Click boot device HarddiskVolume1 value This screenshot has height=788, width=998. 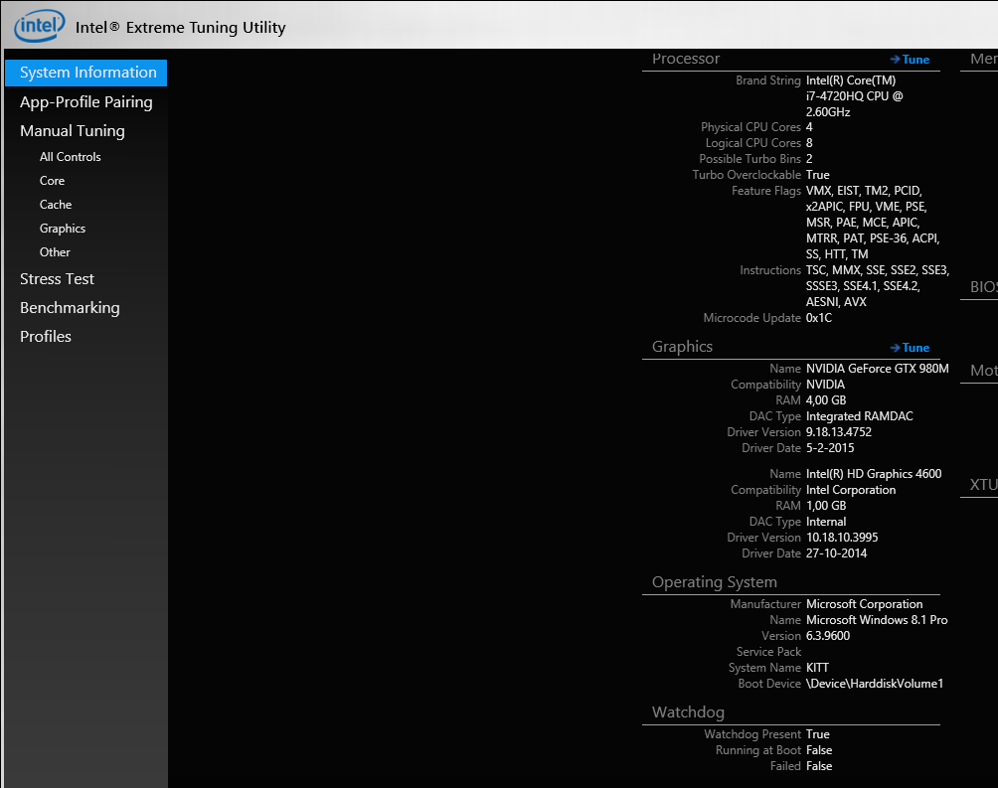(x=875, y=684)
